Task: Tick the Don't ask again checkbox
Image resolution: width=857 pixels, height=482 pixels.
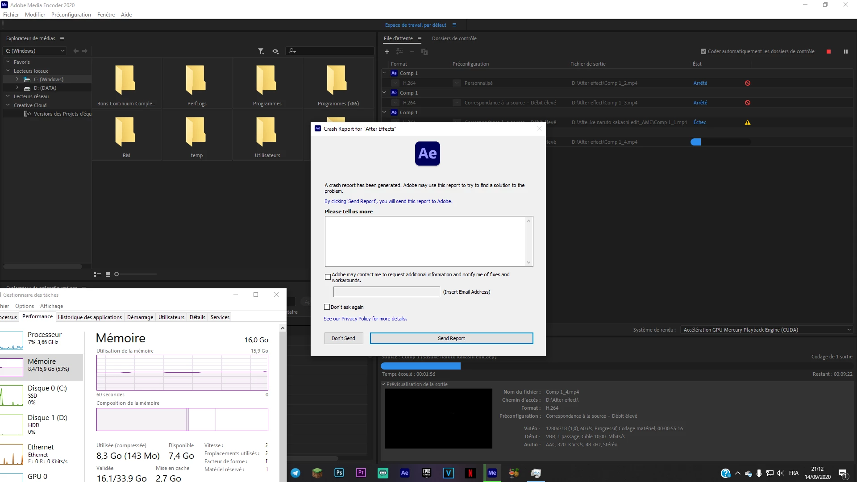Action: tap(327, 307)
